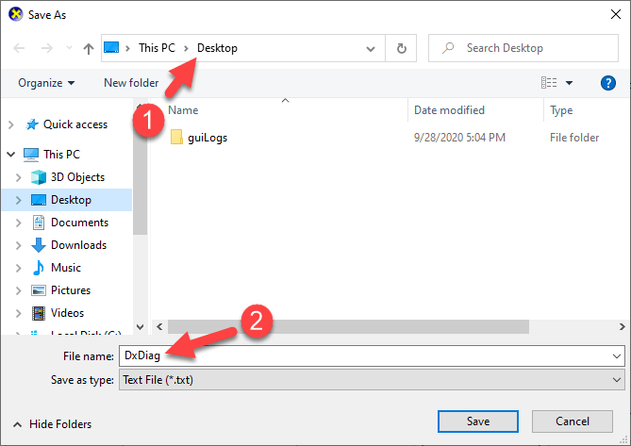The width and height of the screenshot is (631, 446).
Task: Expand the chevron after This PC breadcrumb
Action: (x=186, y=48)
